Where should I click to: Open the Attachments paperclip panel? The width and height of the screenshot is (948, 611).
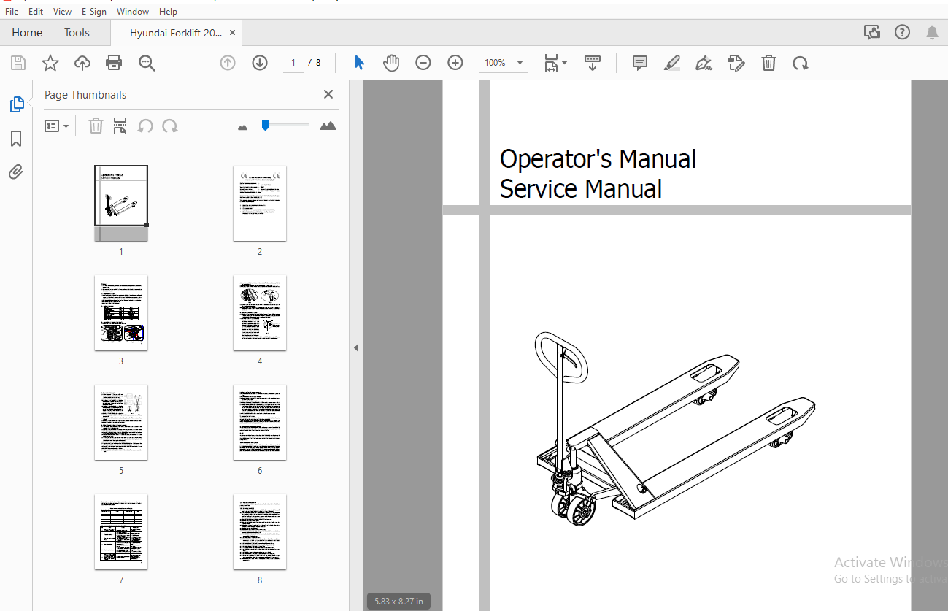16,172
